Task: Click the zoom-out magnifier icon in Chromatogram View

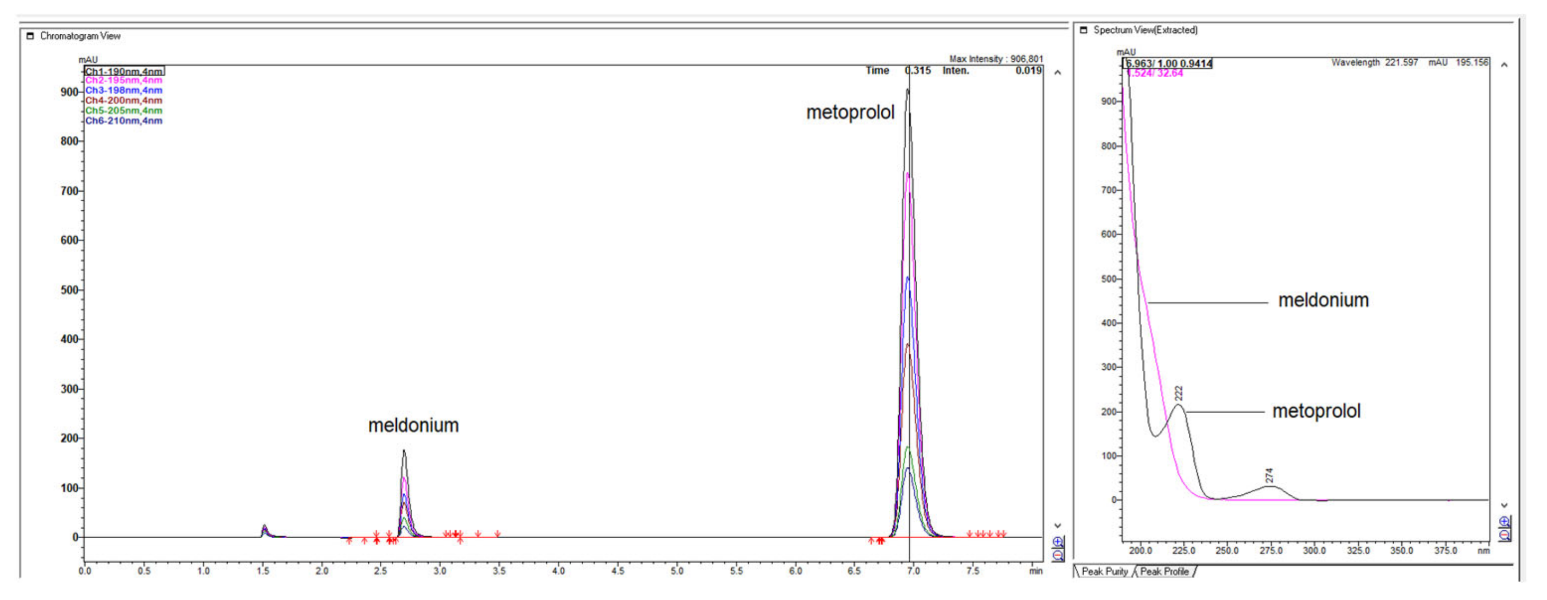Action: coord(1059,555)
